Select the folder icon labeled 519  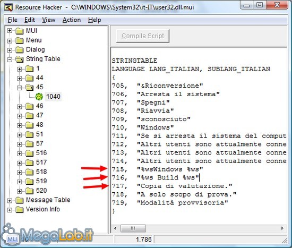point(29,181)
